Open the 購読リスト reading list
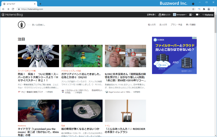Viewport: 217px width, 137px height. [x=165, y=15]
